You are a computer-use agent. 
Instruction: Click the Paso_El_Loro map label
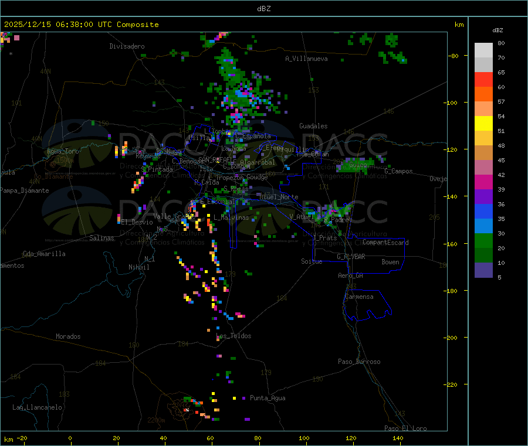coord(405,428)
